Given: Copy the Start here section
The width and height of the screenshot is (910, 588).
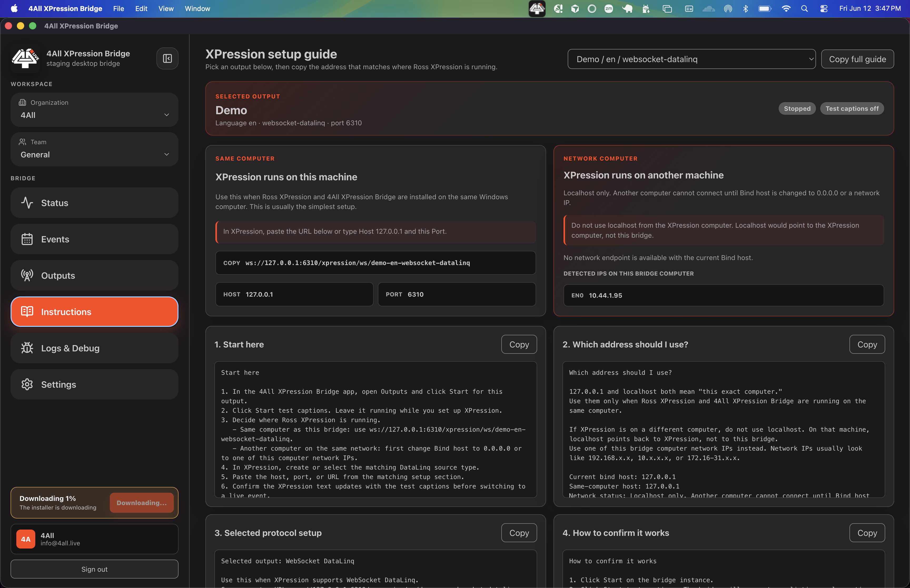Looking at the screenshot, I should [x=519, y=344].
